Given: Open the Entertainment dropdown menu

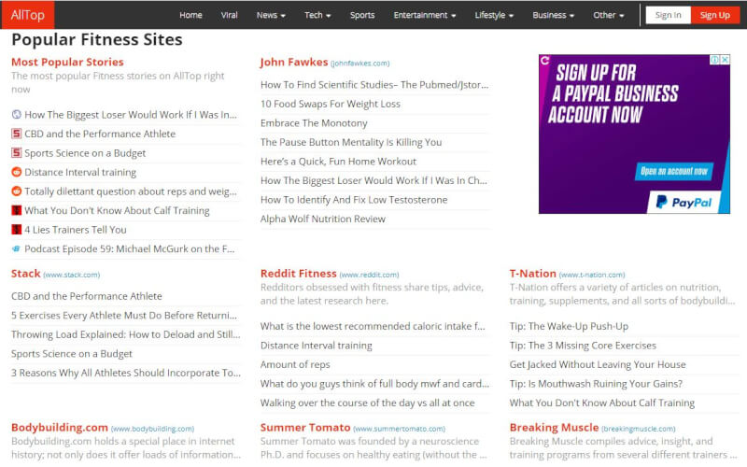Looking at the screenshot, I should [425, 15].
